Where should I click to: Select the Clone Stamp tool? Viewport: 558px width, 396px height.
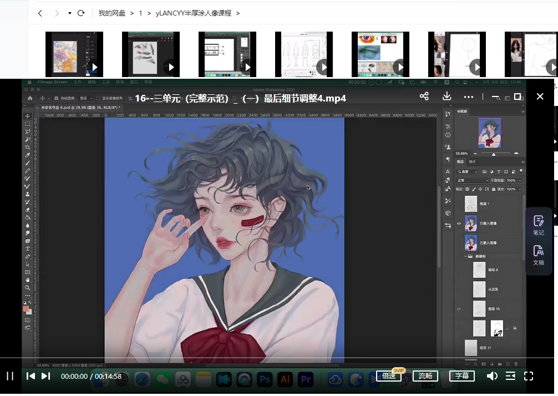pyautogui.click(x=27, y=194)
